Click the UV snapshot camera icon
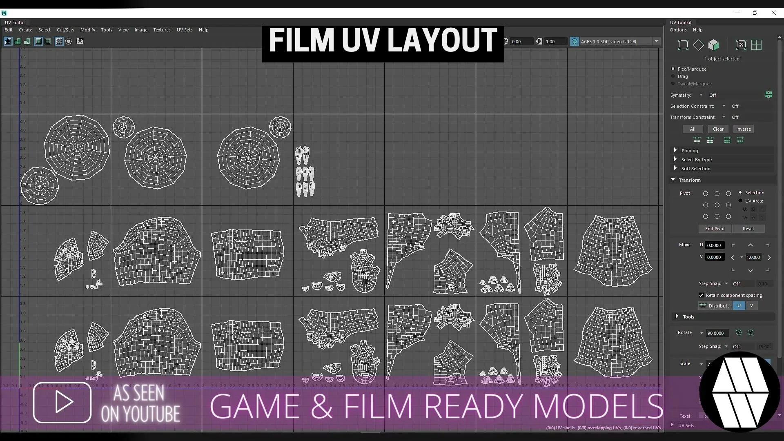This screenshot has height=441, width=784. coord(80,41)
